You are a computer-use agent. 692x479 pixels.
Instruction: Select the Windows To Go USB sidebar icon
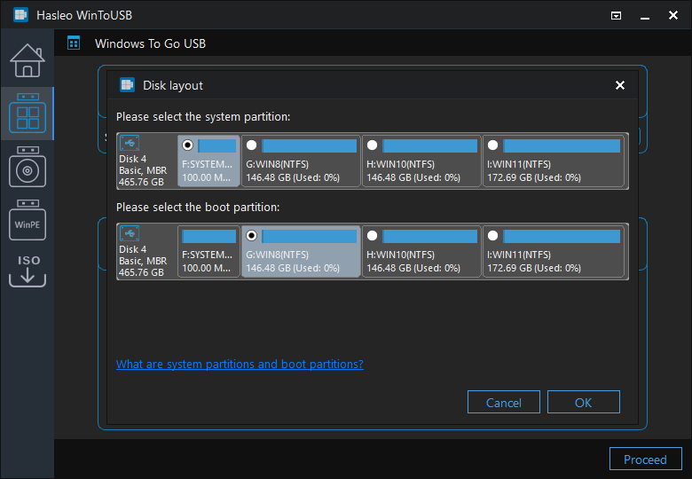coord(28,113)
